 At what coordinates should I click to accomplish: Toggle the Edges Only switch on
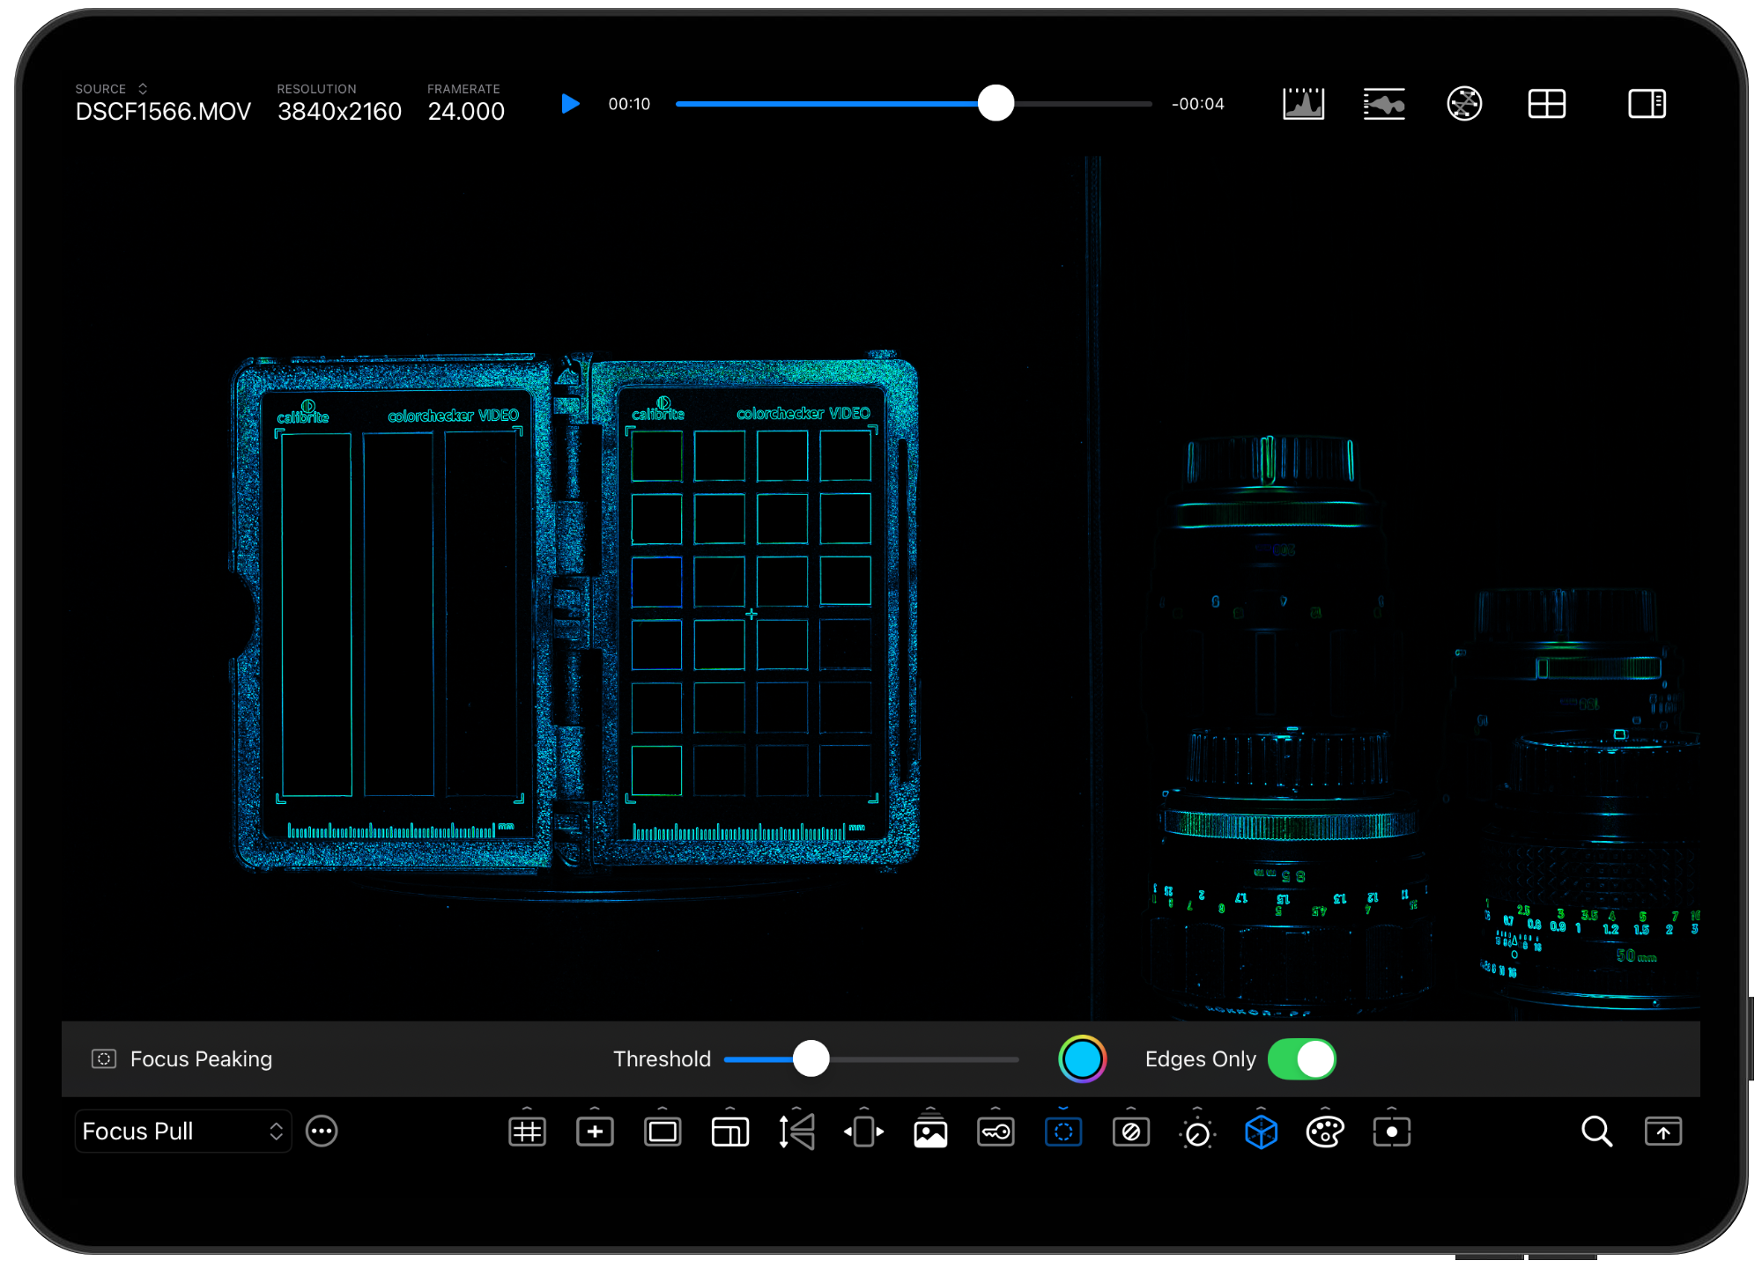[1299, 1058]
